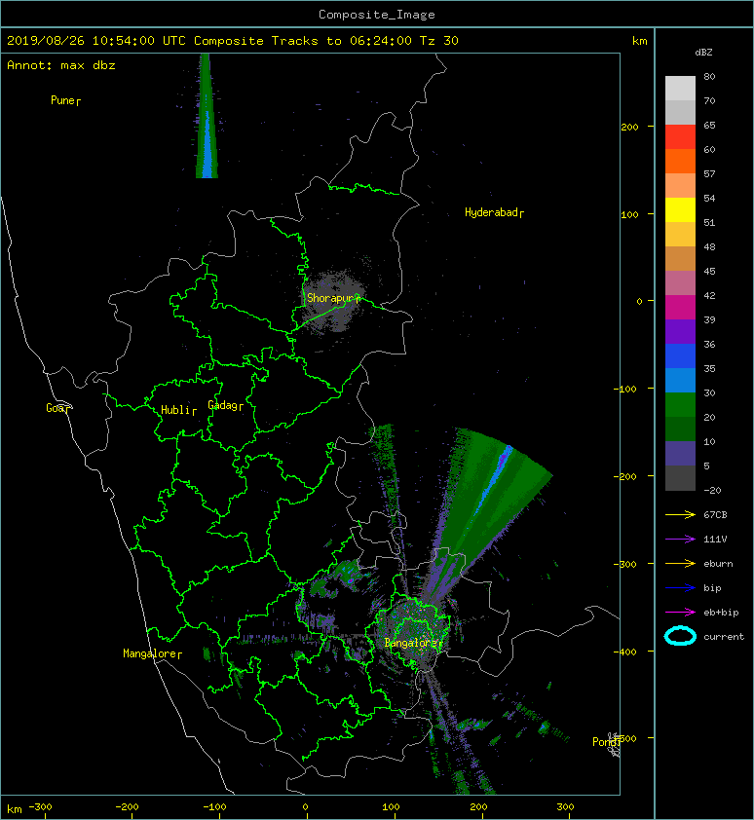The width and height of the screenshot is (754, 820).
Task: Pick the light gray 70-80 dBZ swatch
Action: (680, 89)
